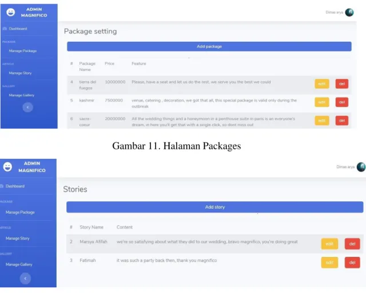Image resolution: width=366 pixels, height=293 pixels.
Task: Click the tierra del fuegos package name
Action: (87, 85)
